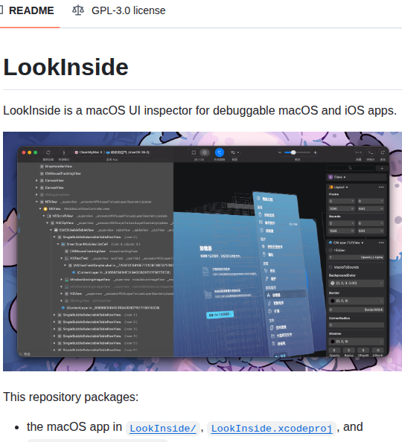Expand the SingleBubbleSelectableTableRowView (row 3) row
This screenshot has width=402, height=442.
pyautogui.click(x=54, y=329)
